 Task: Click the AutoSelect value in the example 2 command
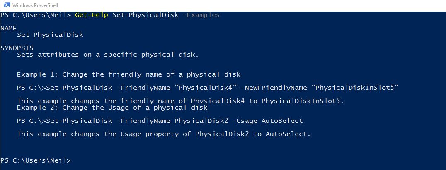coord(282,121)
